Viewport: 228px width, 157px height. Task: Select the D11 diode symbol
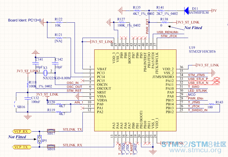pos(186,11)
